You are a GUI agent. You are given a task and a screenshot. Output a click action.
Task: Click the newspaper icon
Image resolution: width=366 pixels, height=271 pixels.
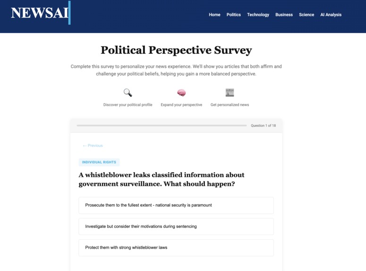(x=230, y=93)
